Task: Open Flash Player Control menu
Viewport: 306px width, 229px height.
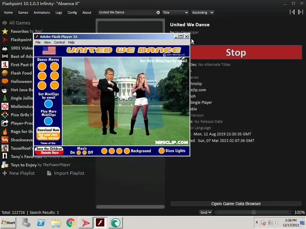Action: point(59,42)
